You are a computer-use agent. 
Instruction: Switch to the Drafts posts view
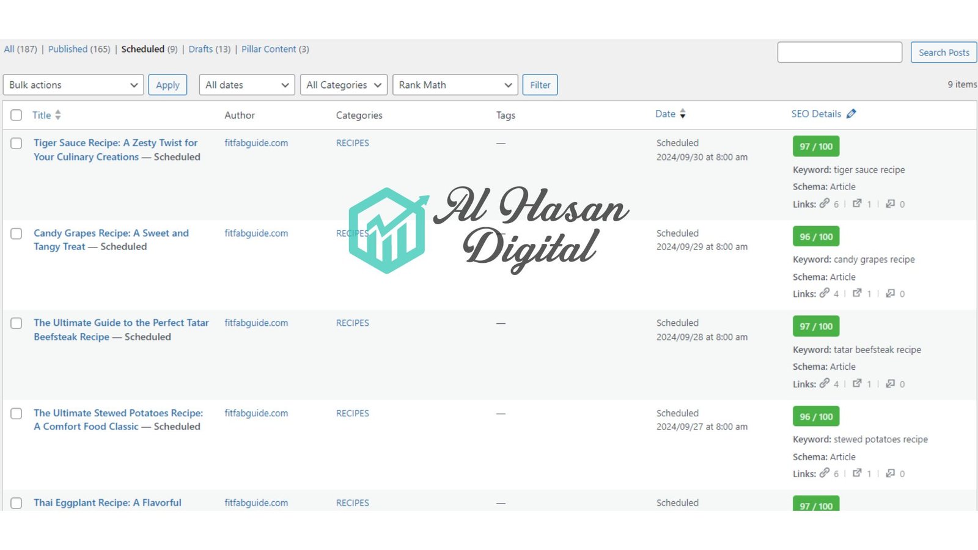coord(210,49)
